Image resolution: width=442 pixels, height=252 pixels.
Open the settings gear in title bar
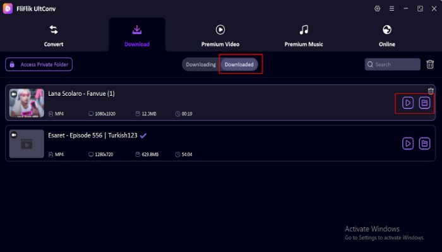[377, 9]
